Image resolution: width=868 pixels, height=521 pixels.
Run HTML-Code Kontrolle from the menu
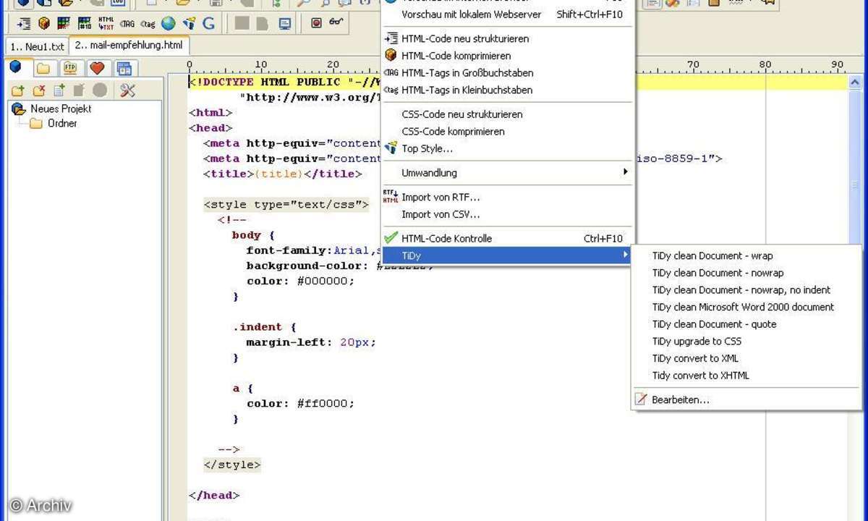[x=507, y=238]
